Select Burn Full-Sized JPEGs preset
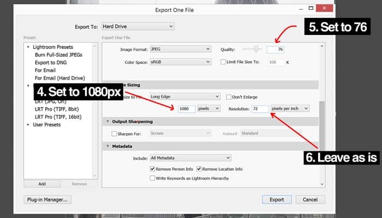Screen dimensions: 382x218 click(x=58, y=55)
